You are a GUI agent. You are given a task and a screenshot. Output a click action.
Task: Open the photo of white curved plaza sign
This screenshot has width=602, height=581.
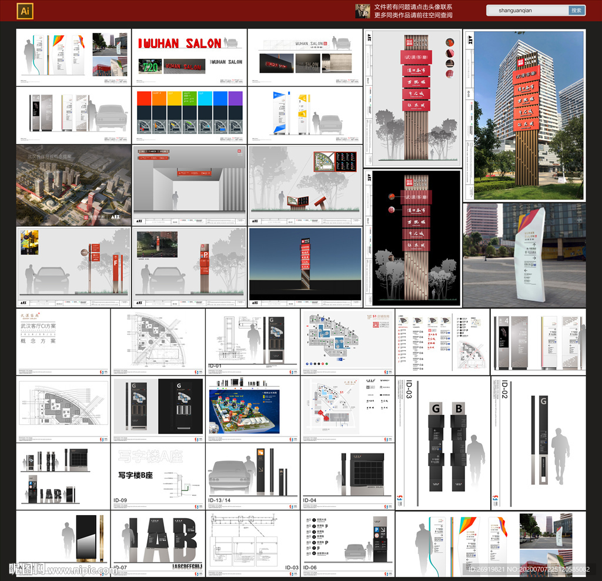pyautogui.click(x=524, y=255)
